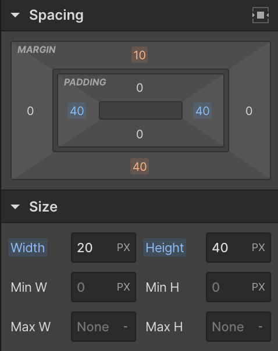Click the top padding value 0
Image resolution: width=278 pixels, height=351 pixels.
pyautogui.click(x=140, y=88)
